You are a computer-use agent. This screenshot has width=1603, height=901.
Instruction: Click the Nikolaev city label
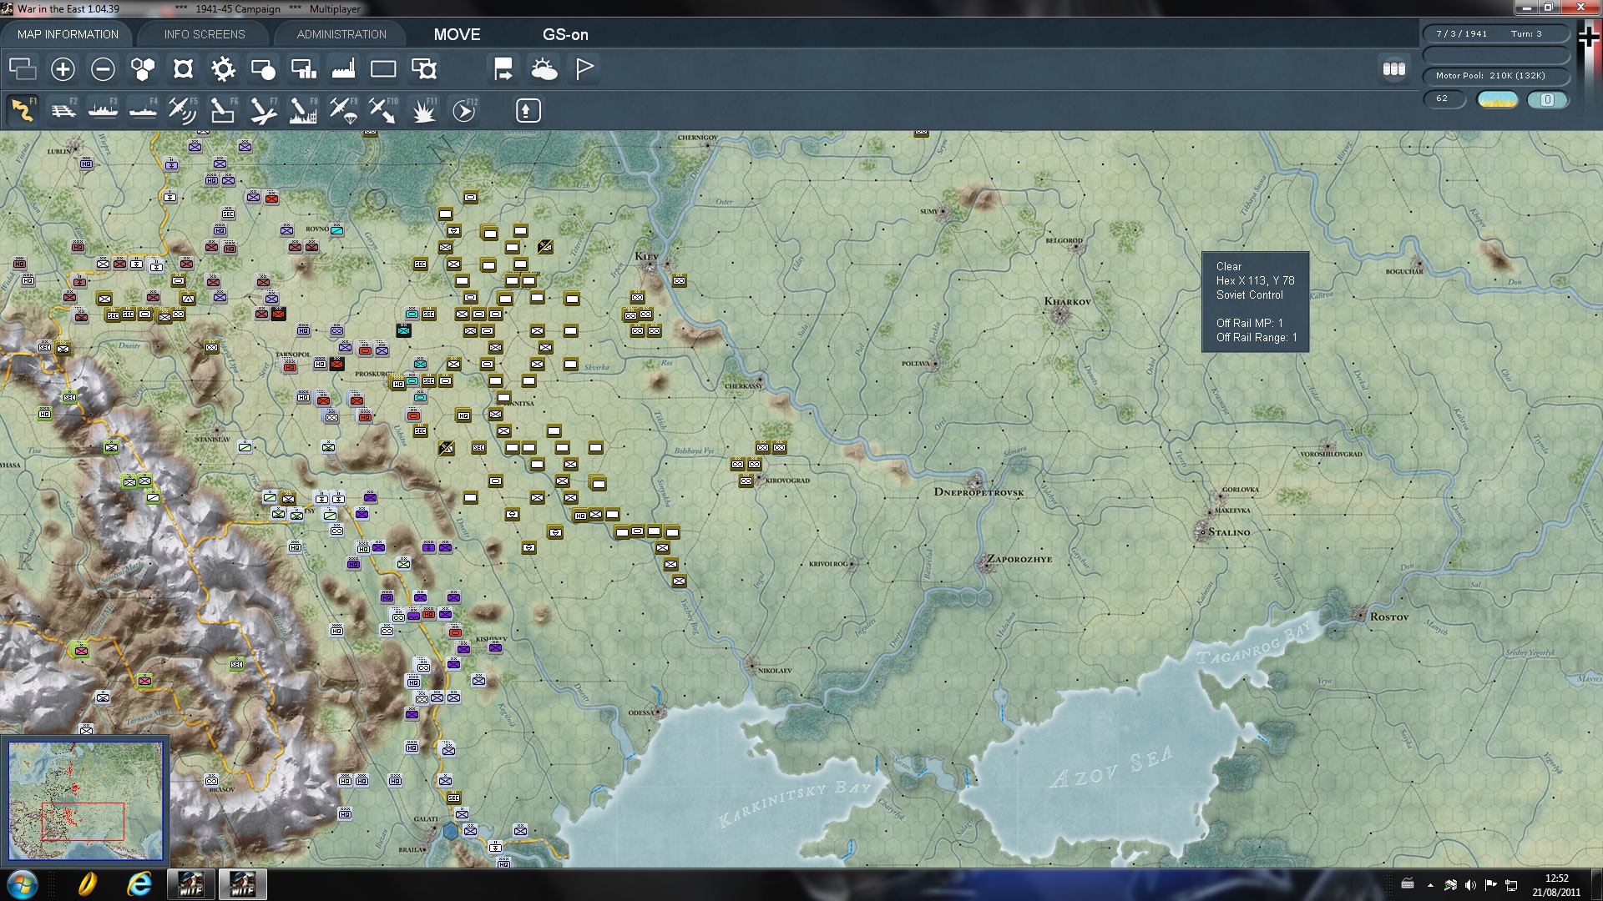pos(775,671)
